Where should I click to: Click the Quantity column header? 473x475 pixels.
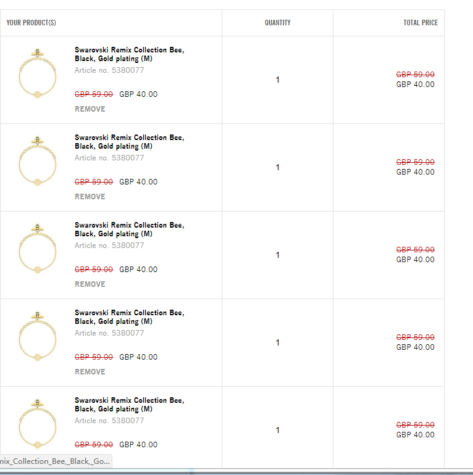[x=278, y=23]
